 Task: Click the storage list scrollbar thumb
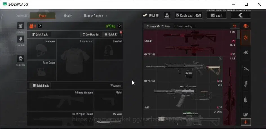pos(238,35)
